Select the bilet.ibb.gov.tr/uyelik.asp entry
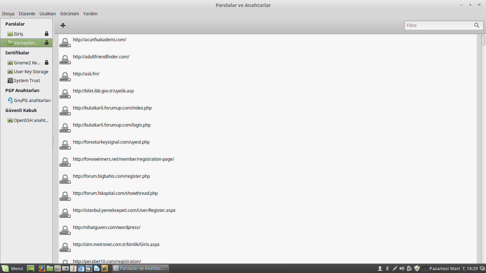486x273 pixels. (268, 94)
